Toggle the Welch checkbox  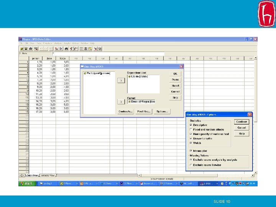(191, 143)
